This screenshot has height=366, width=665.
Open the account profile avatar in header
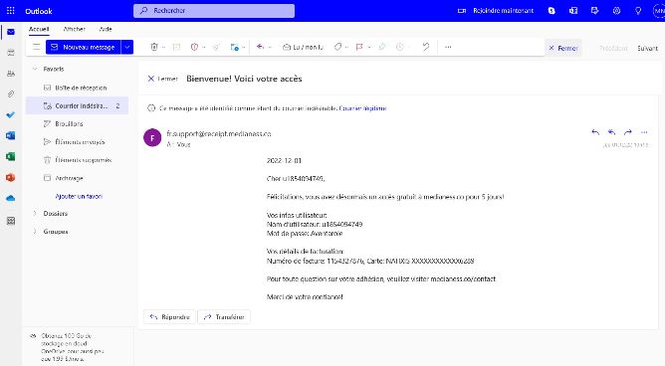coord(659,11)
